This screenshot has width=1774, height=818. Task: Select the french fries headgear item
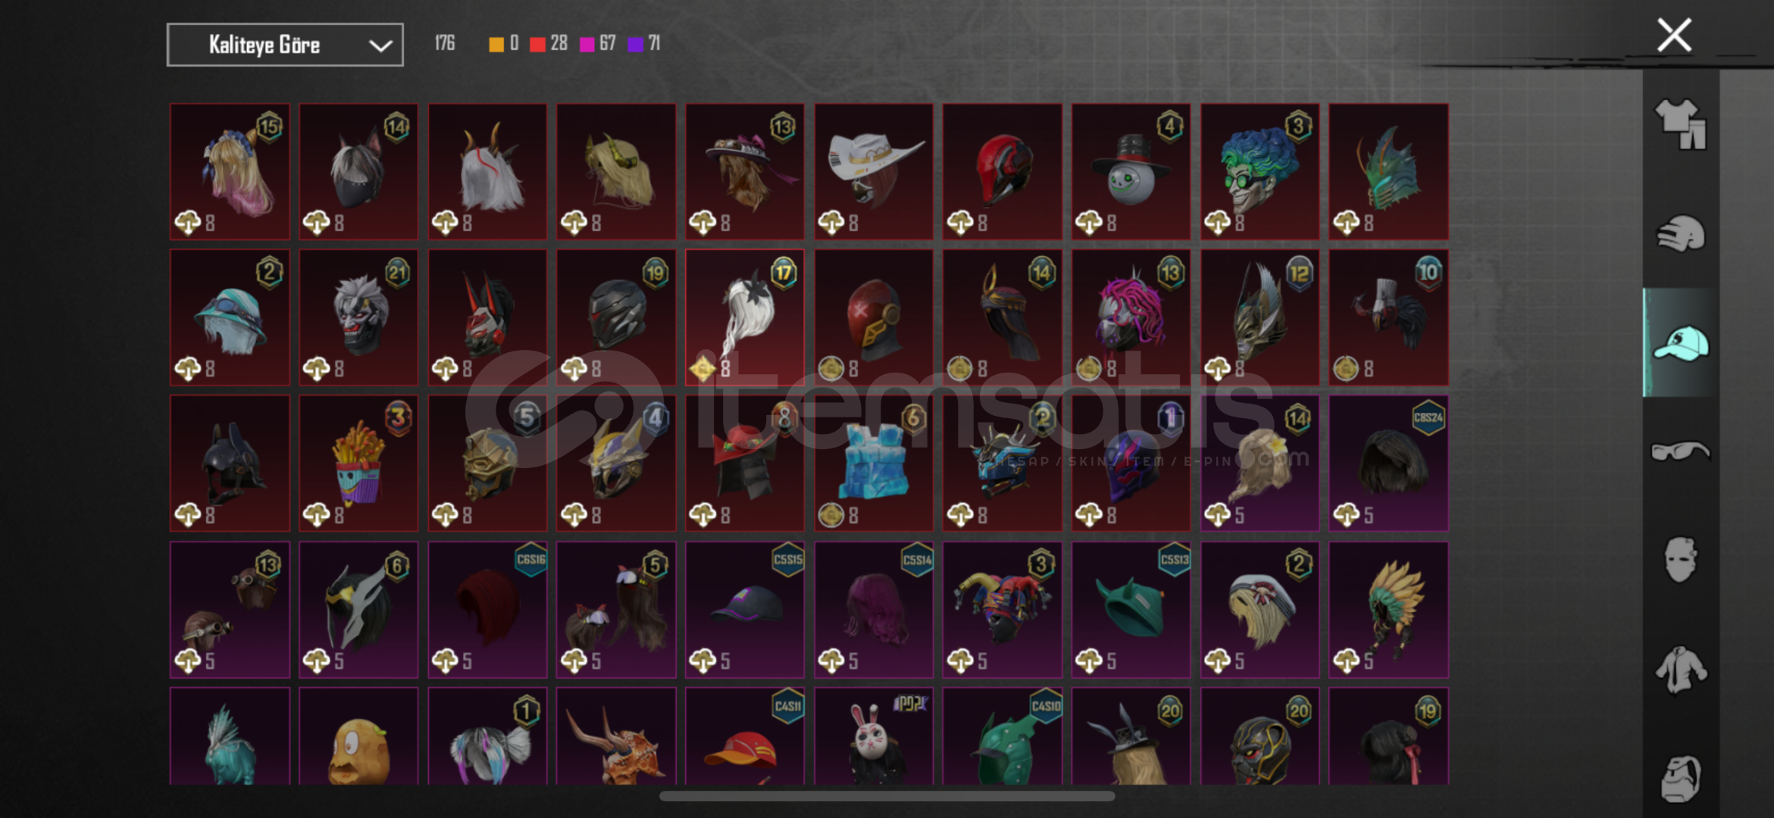[x=358, y=463]
